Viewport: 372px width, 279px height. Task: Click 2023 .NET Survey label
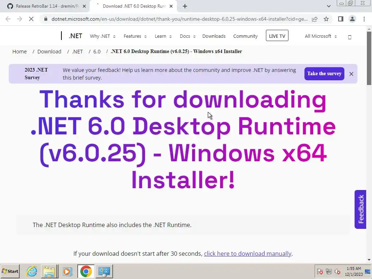click(36, 73)
